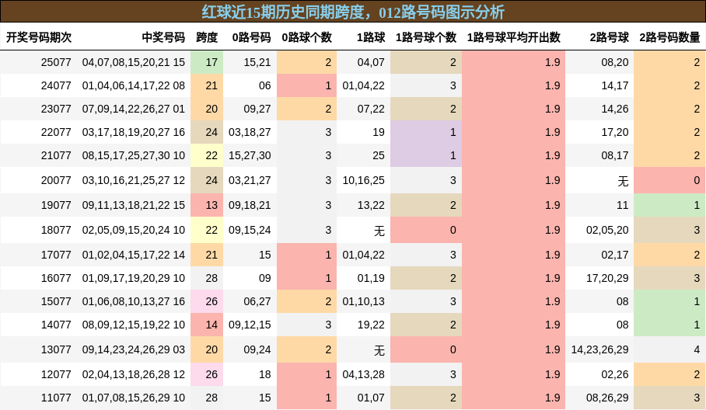Image resolution: width=706 pixels, height=410 pixels.
Task: Select period number 25077
Action: 56,62
